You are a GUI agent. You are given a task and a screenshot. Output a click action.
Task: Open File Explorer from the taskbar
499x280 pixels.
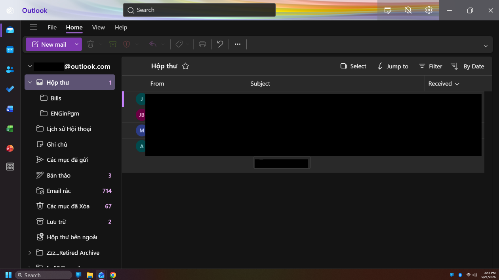point(90,275)
